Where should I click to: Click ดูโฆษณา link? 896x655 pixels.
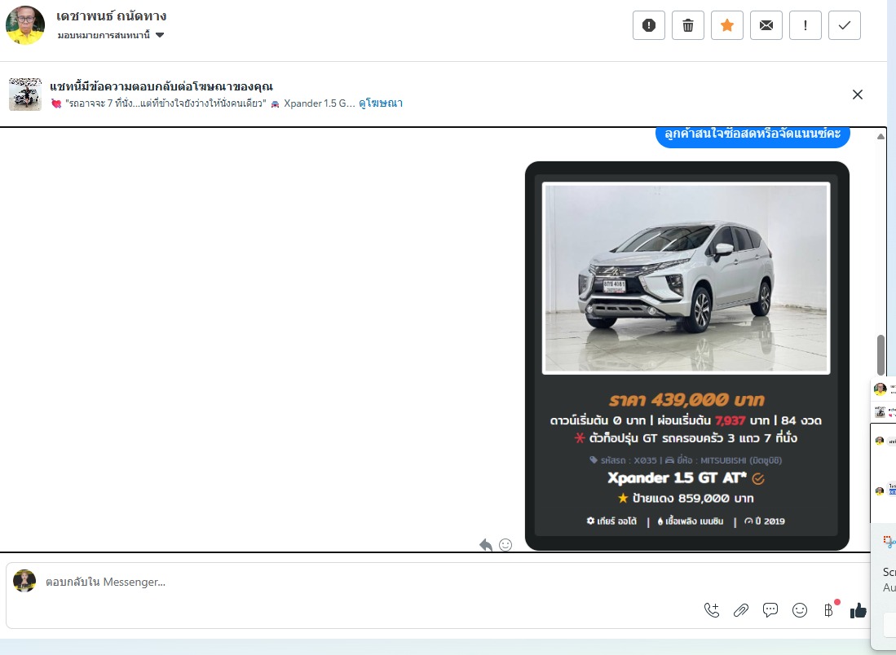point(381,103)
